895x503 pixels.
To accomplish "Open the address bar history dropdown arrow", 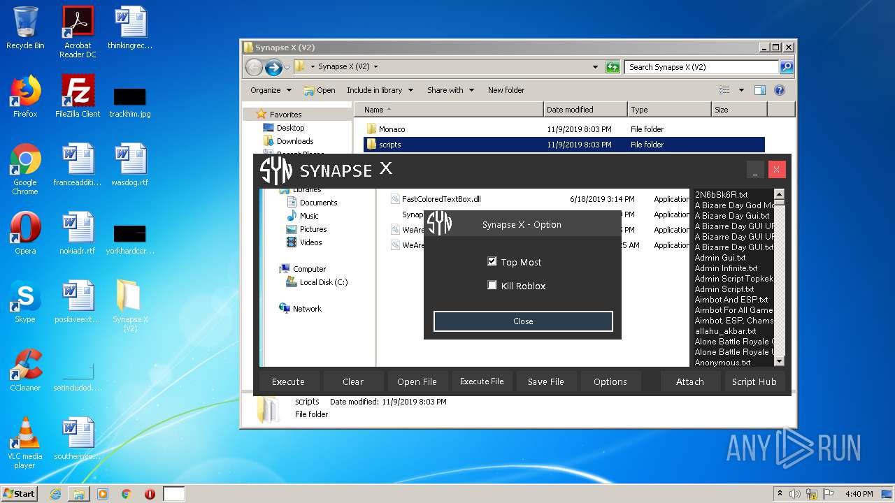I will (x=595, y=67).
